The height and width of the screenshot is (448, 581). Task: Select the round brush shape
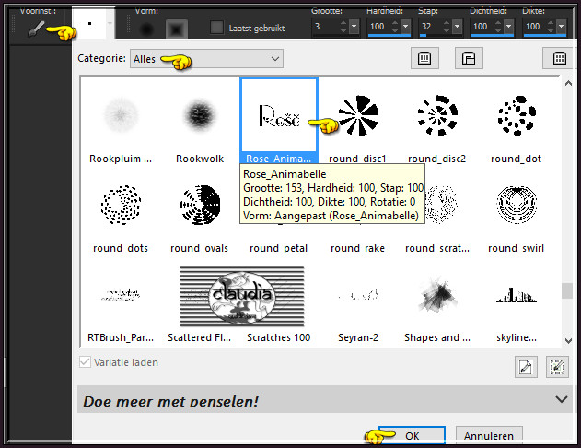click(147, 29)
